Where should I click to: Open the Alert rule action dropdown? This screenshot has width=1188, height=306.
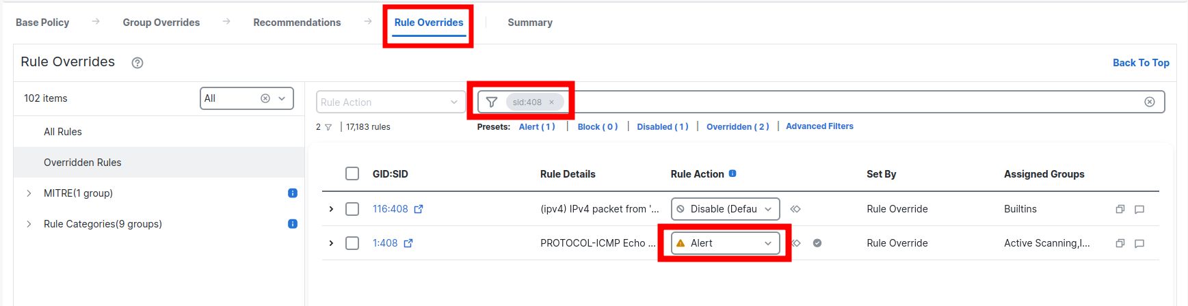pyautogui.click(x=725, y=243)
